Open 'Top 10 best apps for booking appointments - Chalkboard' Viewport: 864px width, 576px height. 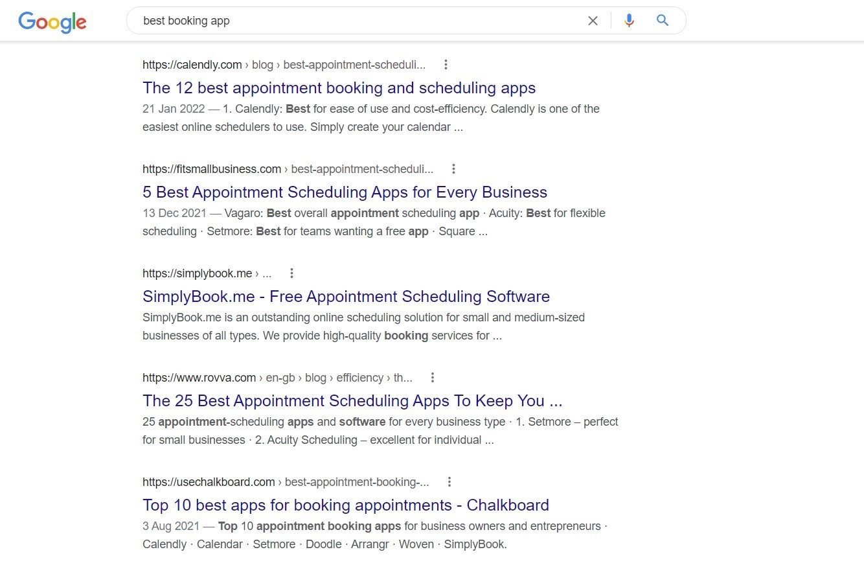[x=346, y=505]
